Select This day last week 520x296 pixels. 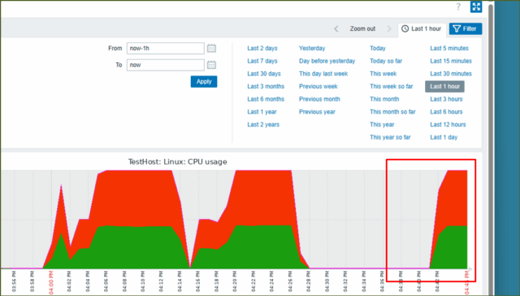click(323, 74)
